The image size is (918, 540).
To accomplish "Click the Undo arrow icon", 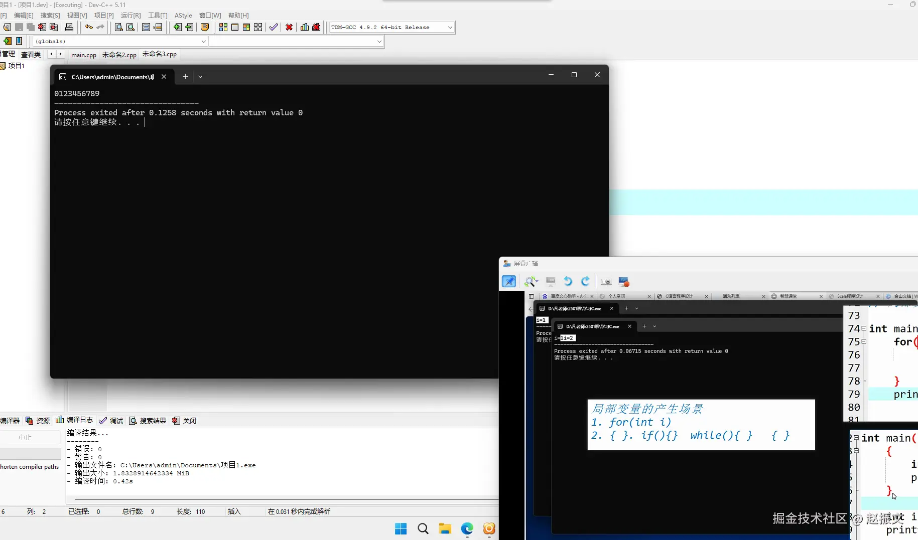I will click(89, 27).
